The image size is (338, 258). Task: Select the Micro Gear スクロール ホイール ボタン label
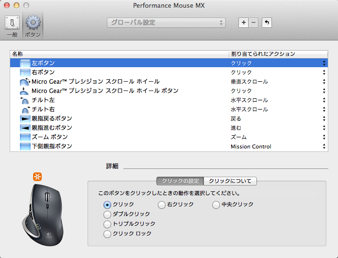click(105, 91)
